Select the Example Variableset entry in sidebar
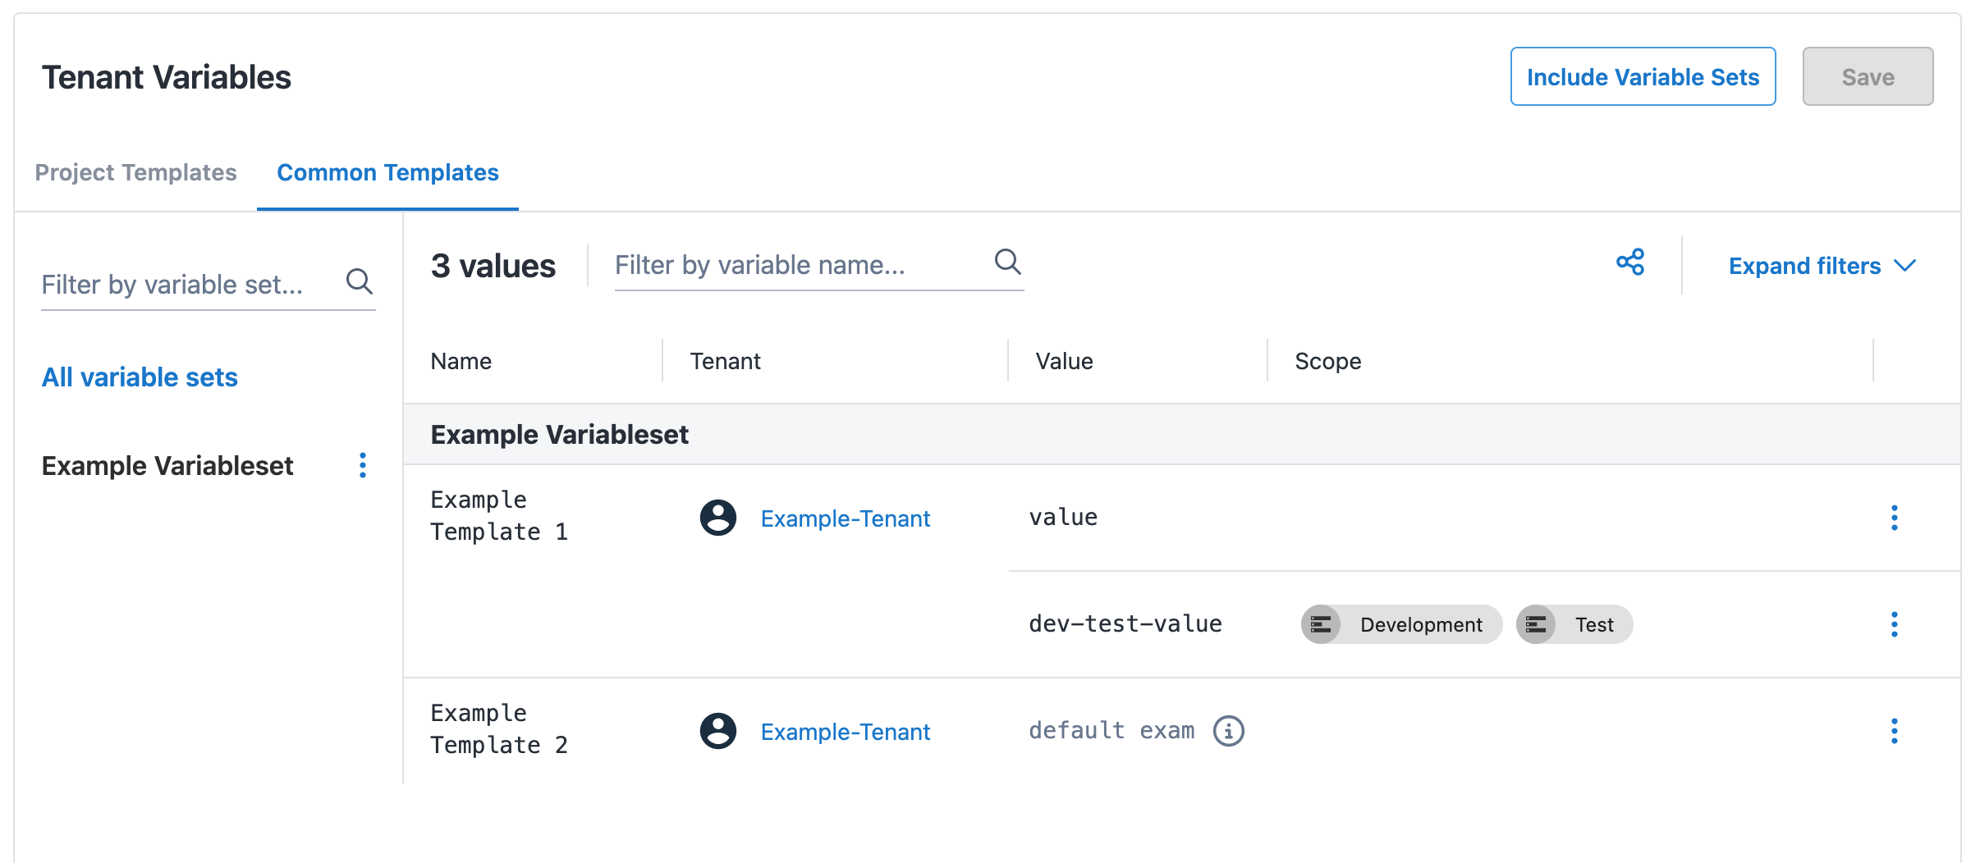The height and width of the screenshot is (863, 1980). coord(167,466)
